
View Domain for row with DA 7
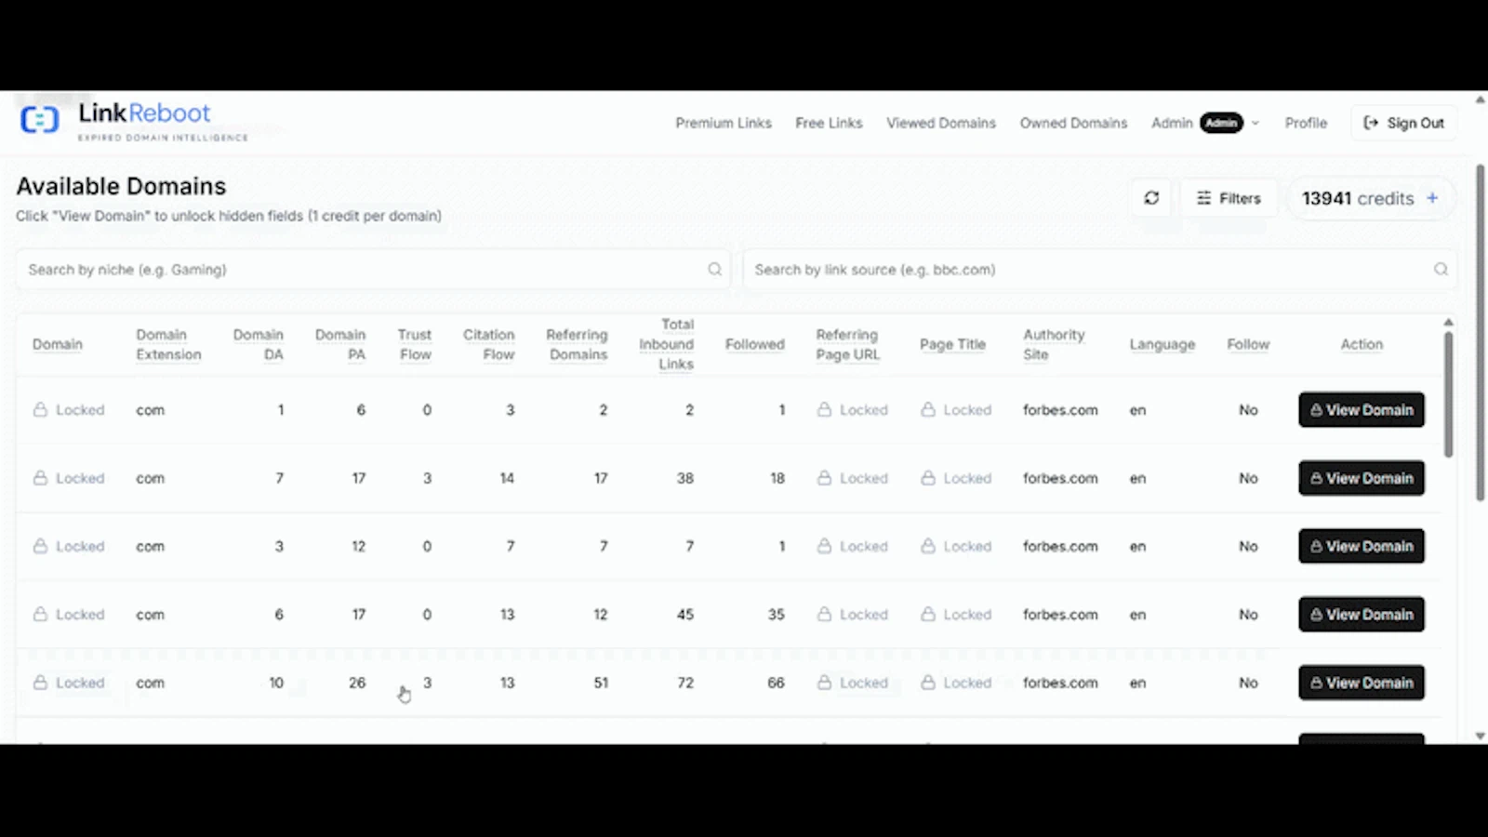click(1362, 478)
